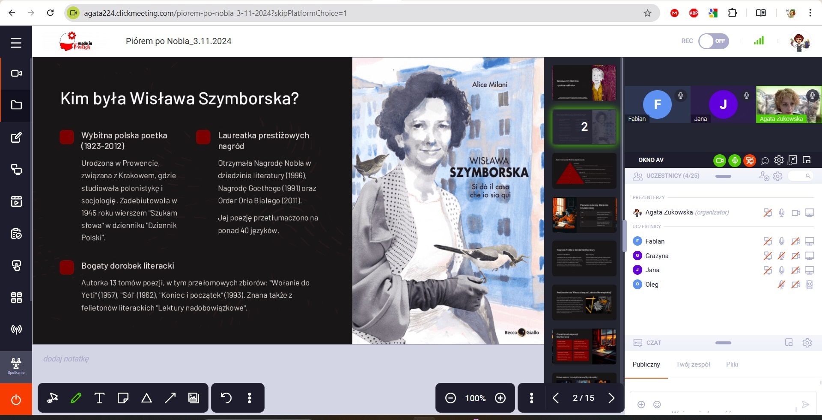822x420 pixels.
Task: Select the Text tool
Action: [x=99, y=398]
